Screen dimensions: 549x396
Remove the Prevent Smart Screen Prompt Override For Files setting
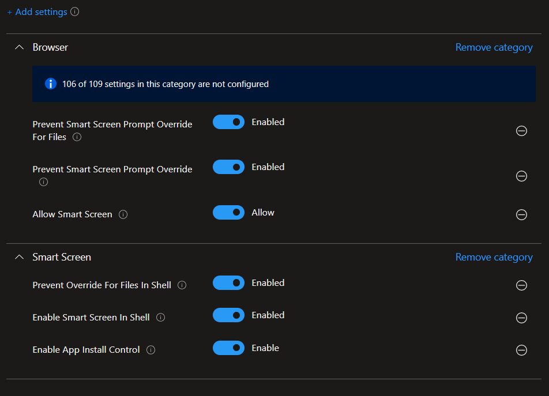pyautogui.click(x=521, y=131)
